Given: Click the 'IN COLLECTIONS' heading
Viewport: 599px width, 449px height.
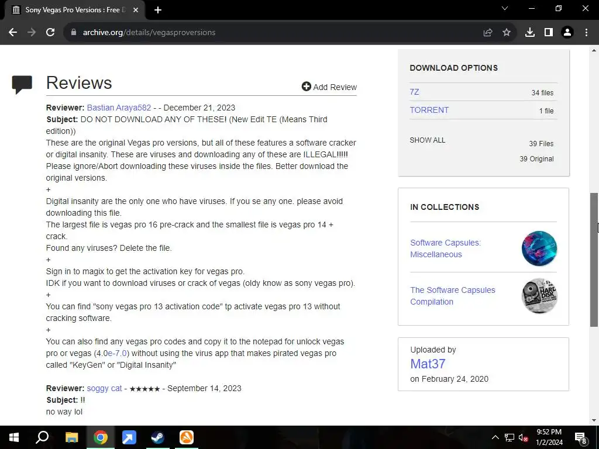Looking at the screenshot, I should (445, 207).
